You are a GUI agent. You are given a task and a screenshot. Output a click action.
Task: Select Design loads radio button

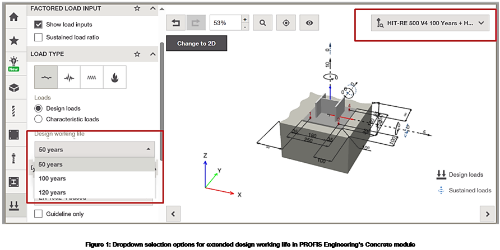point(38,109)
